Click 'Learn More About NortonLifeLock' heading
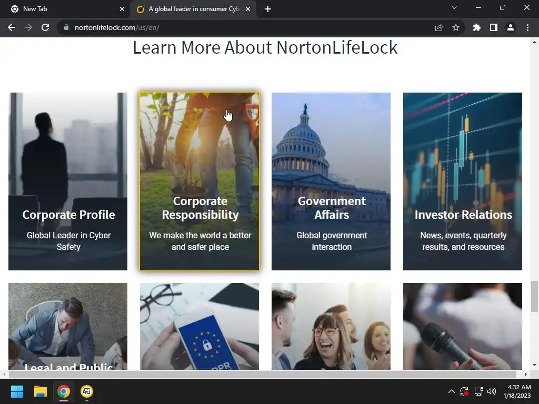Image resolution: width=539 pixels, height=404 pixels. tap(265, 47)
